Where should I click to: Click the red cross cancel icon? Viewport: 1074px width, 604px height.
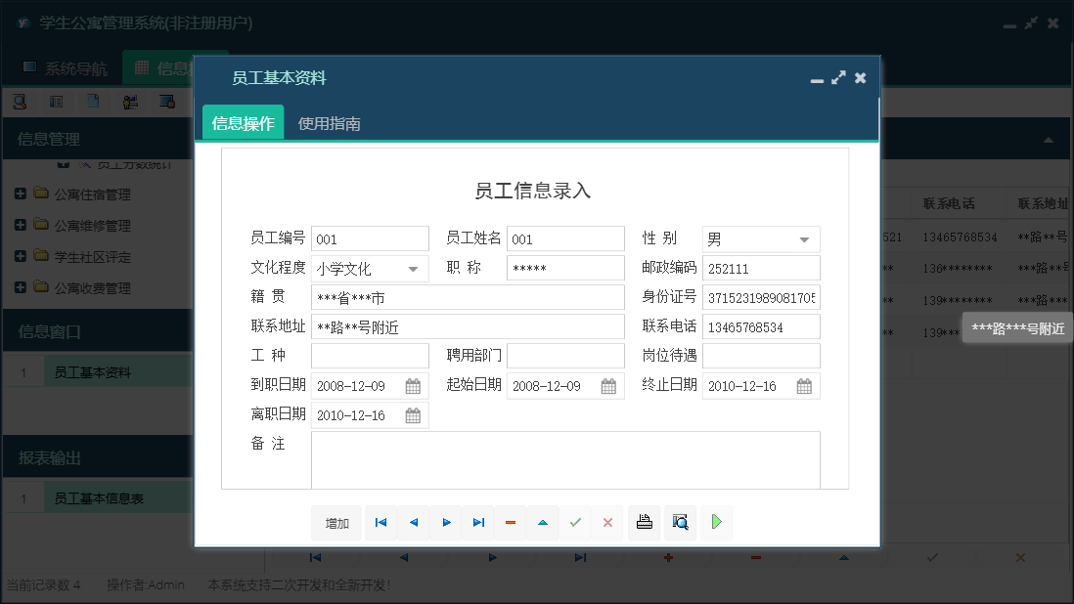(x=607, y=523)
